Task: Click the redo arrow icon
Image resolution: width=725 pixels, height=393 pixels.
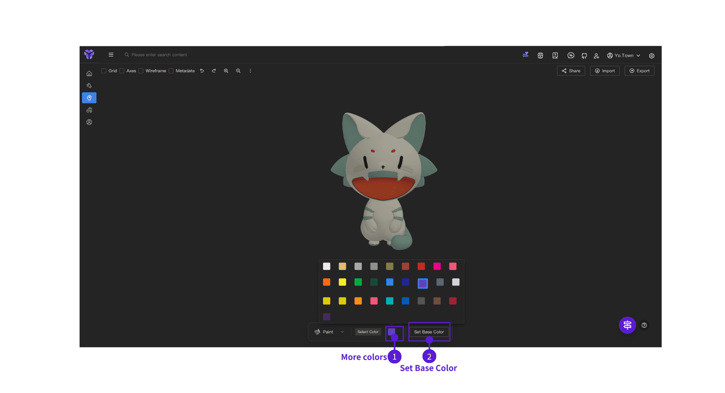Action: 214,71
